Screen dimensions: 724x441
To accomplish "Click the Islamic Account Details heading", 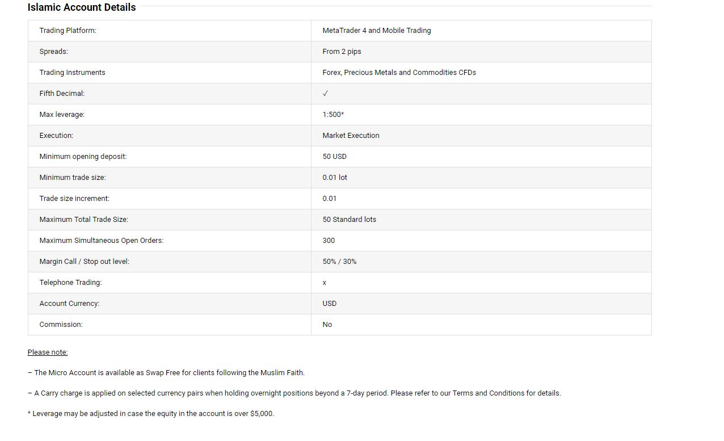I will [x=82, y=7].
